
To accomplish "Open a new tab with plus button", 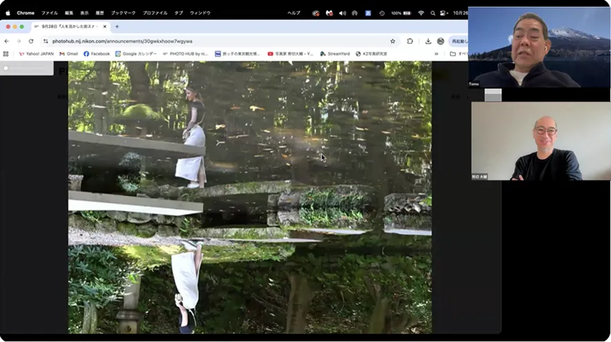I will [117, 26].
